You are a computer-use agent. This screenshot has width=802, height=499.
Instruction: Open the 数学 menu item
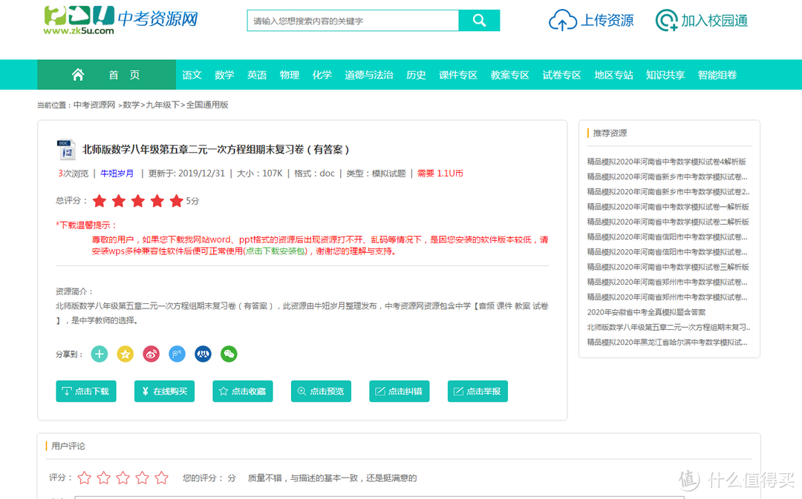click(224, 75)
